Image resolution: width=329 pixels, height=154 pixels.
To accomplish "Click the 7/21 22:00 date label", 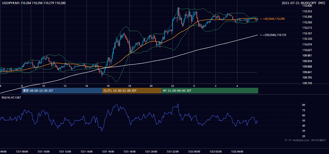I will [x=172, y=152].
